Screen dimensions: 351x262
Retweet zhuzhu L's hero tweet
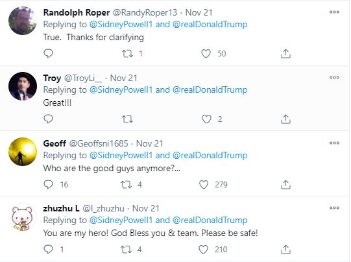[126, 250]
